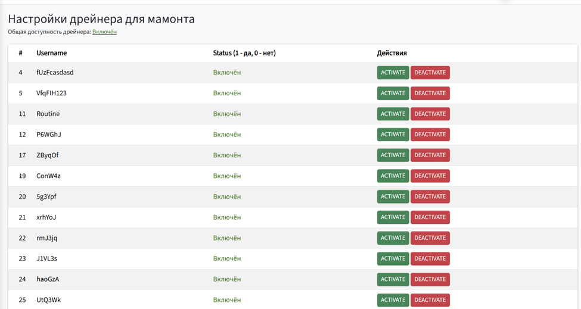Activate user 5g3Ypf
The width and height of the screenshot is (581, 309).
(393, 196)
